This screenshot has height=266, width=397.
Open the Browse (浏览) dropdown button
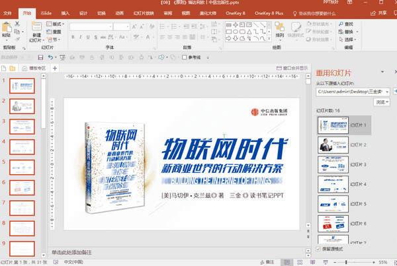click(382, 102)
